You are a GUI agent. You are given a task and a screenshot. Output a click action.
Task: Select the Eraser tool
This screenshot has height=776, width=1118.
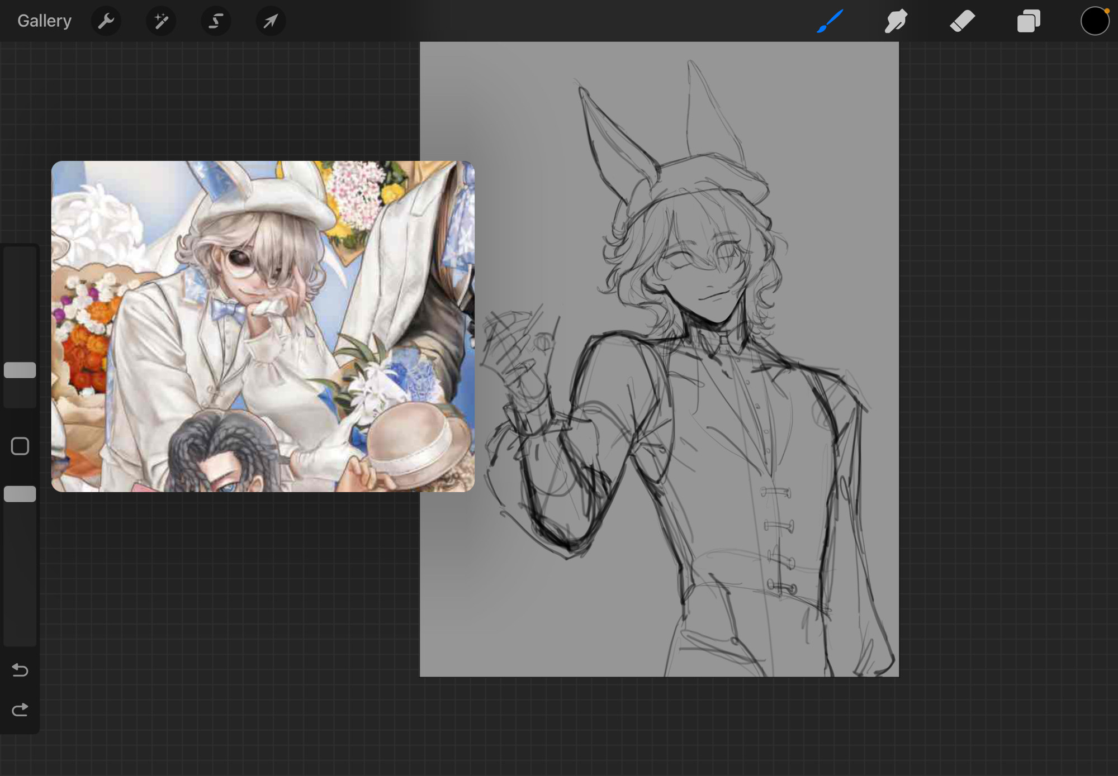coord(962,21)
